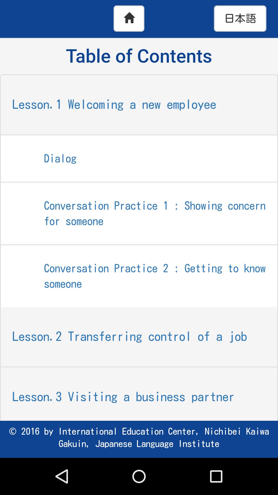Tap the Home icon button
The width and height of the screenshot is (278, 495).
click(129, 19)
